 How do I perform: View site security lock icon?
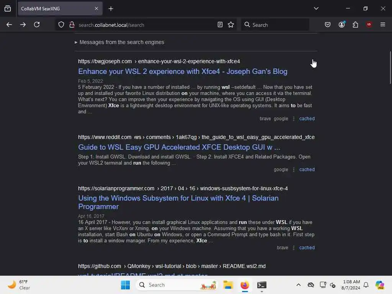click(x=72, y=24)
